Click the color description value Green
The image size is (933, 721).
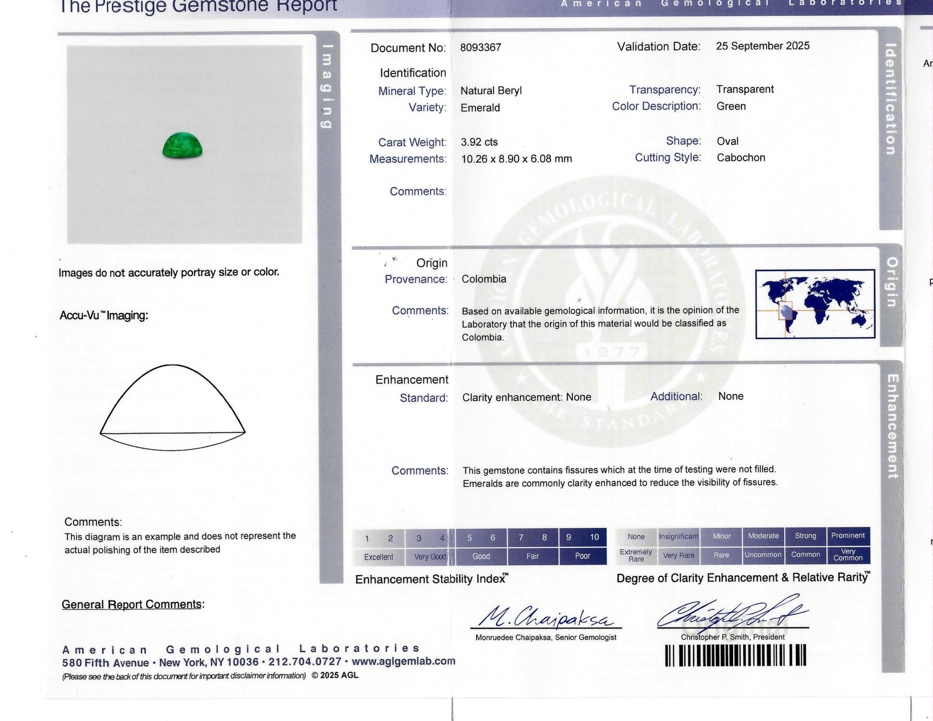[x=731, y=106]
